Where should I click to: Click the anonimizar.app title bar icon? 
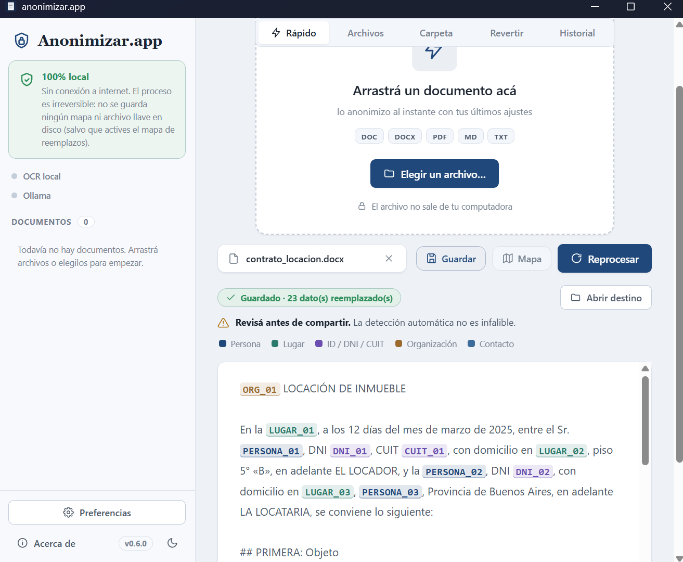click(11, 7)
